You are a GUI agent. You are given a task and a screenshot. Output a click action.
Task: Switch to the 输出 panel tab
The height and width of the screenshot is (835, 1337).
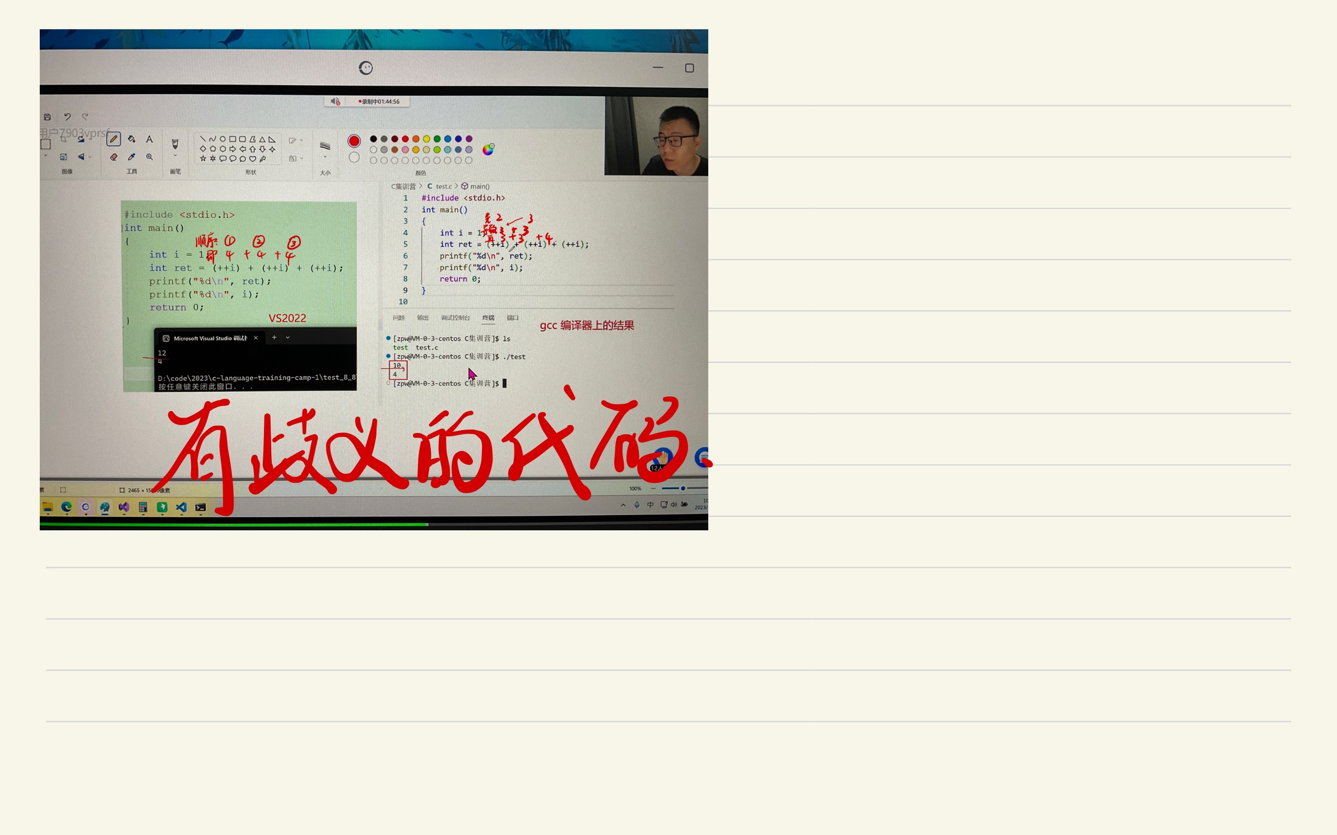(x=423, y=318)
